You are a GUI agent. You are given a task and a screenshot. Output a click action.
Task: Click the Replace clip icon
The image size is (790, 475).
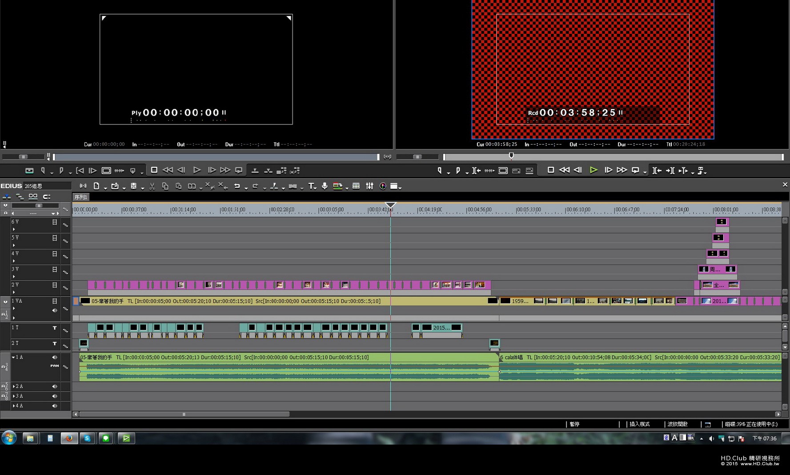[192, 186]
